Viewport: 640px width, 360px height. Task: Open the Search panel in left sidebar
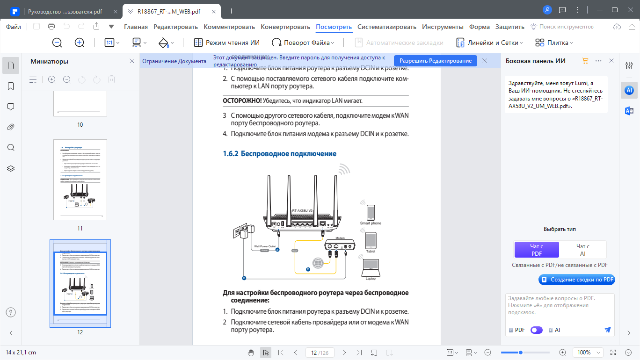(11, 148)
